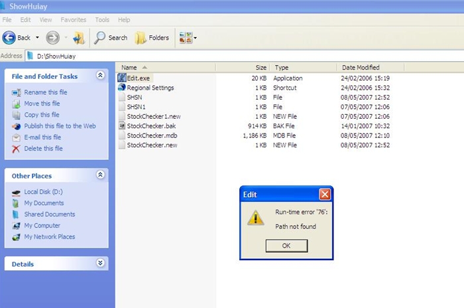The height and width of the screenshot is (308, 464).
Task: Click the Shared Documents link
Action: tap(50, 214)
